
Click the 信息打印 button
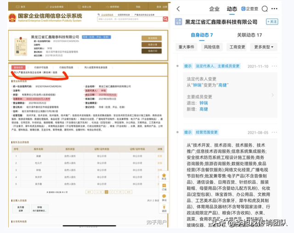152,51
